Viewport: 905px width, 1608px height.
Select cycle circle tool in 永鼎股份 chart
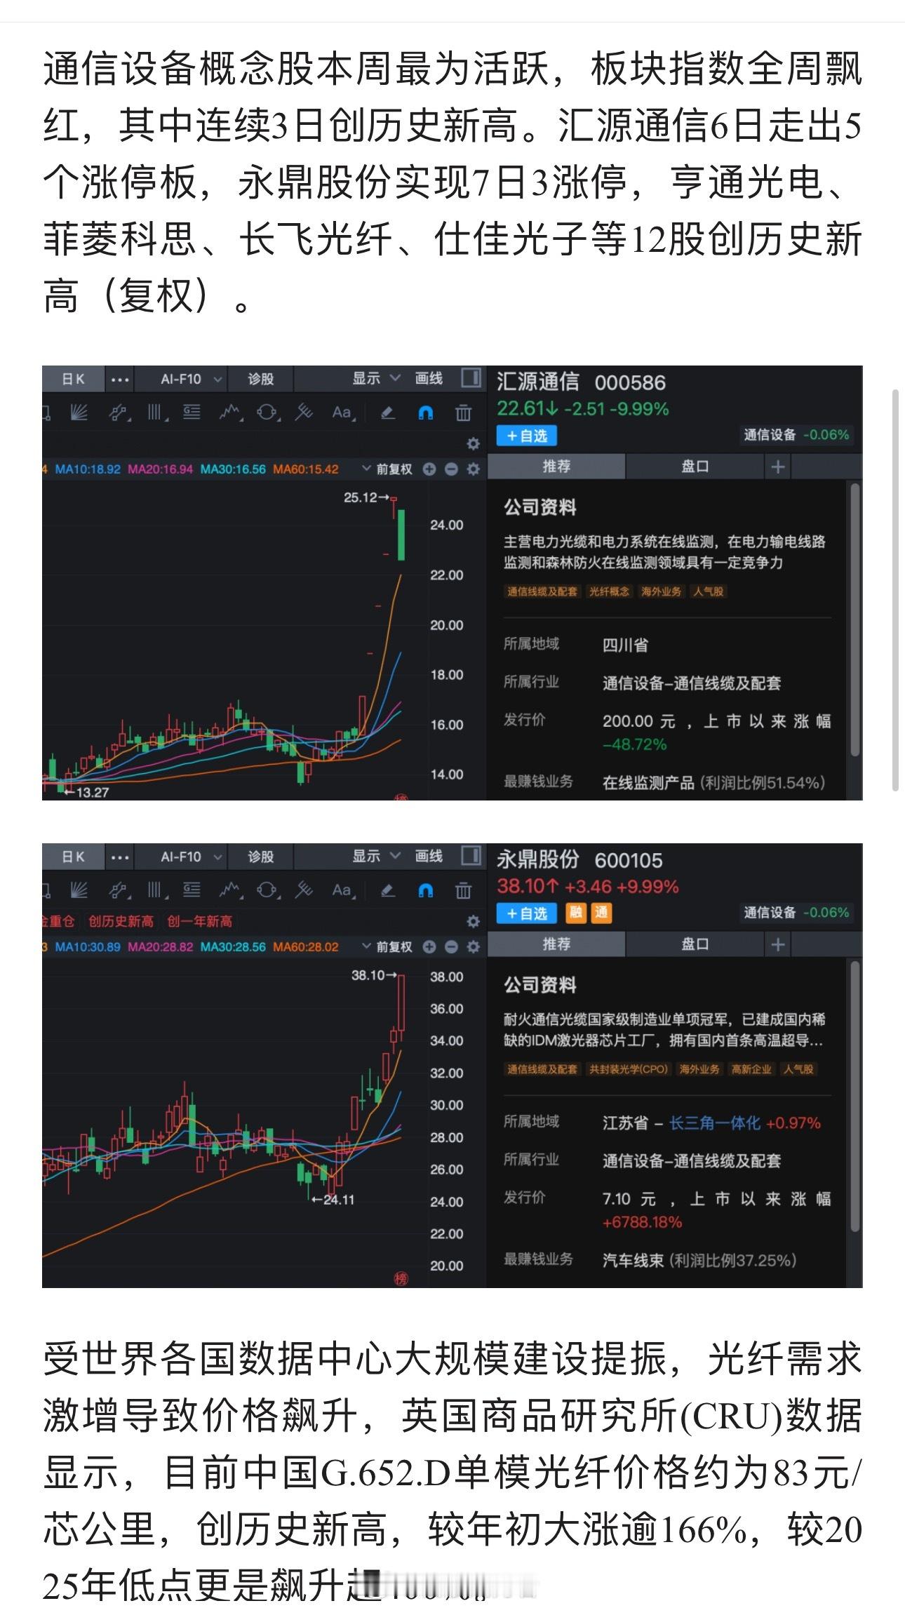pos(267,891)
